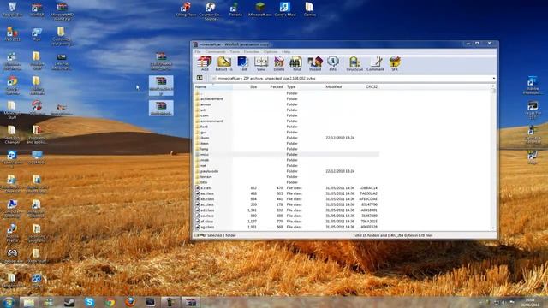Select the environment folder row
This screenshot has width=548, height=308.
(287, 121)
